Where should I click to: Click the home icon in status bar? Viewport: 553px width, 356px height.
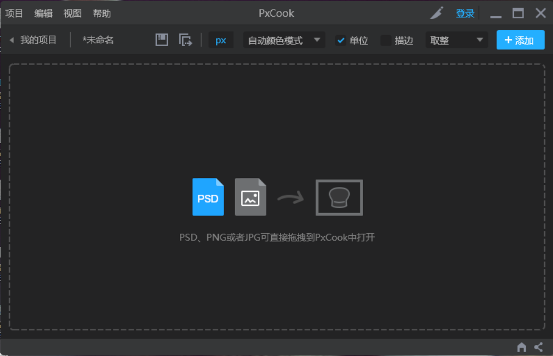522,347
